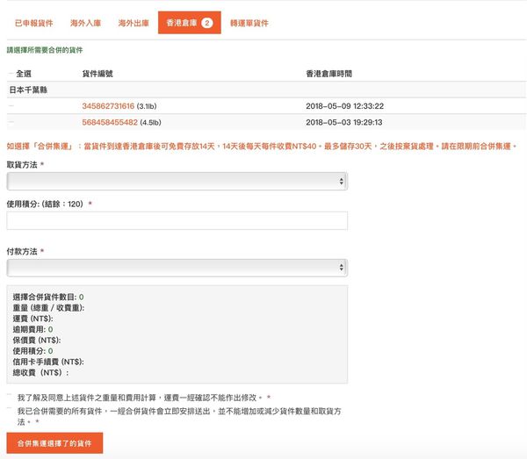Screen dimensions: 527x459
Task: Go to the 海外出庫 tab
Action: [132, 24]
